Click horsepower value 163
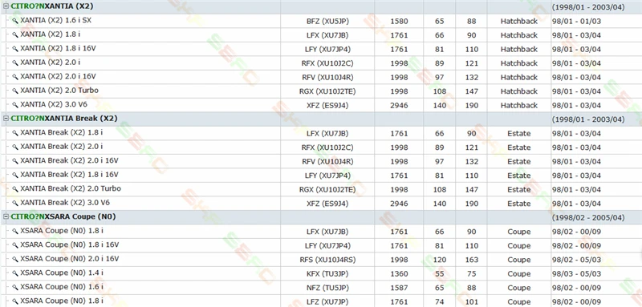642x307 pixels. pos(472,260)
